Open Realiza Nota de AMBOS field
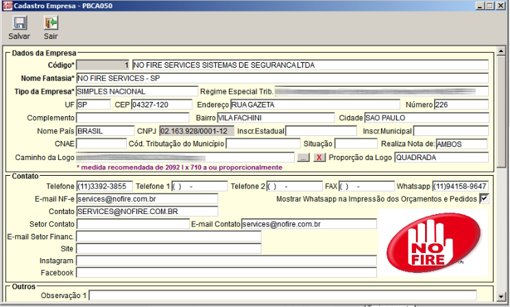510x307 pixels. pos(461,144)
